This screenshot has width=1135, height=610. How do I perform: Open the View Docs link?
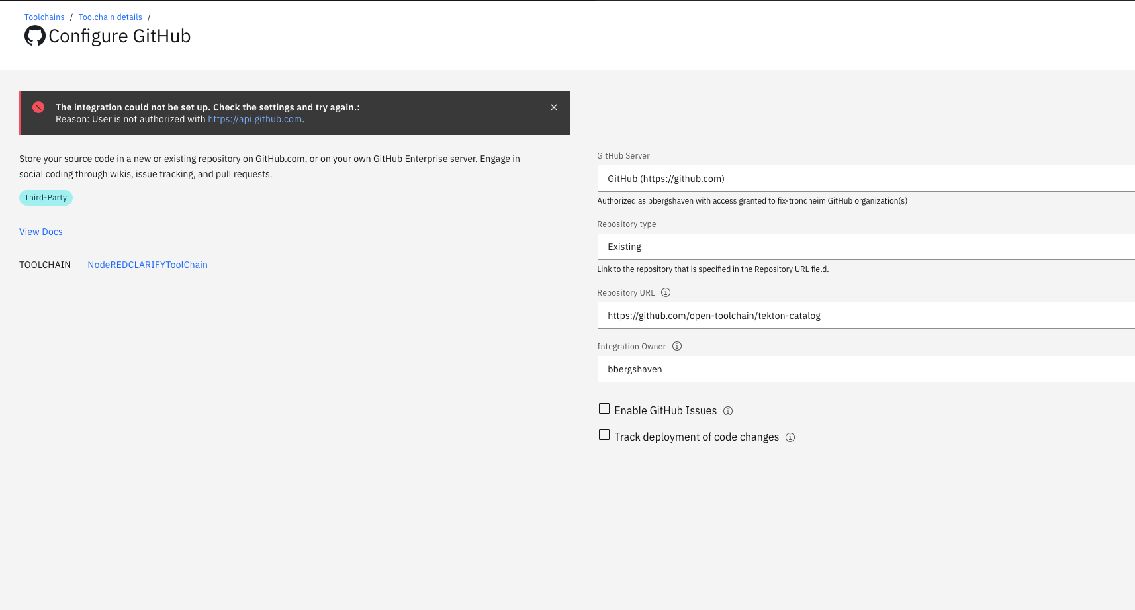41,232
